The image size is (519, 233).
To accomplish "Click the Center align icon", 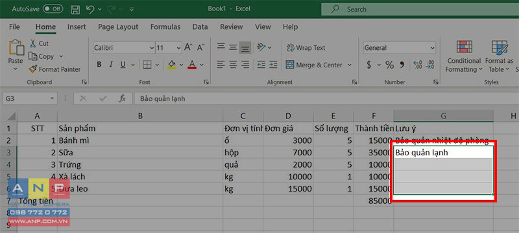I will pos(233,65).
